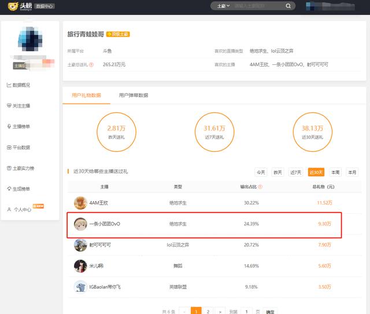This screenshot has width=370, height=314.
Task: Click the NEW badge beside 个人中心
Action: coord(38,206)
